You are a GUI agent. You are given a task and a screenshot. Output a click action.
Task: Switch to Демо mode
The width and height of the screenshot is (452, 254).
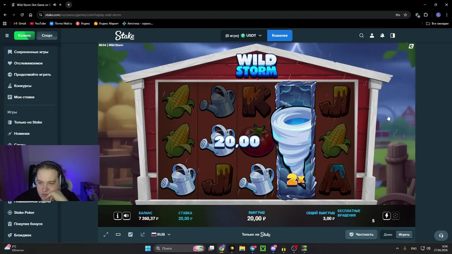click(388, 235)
